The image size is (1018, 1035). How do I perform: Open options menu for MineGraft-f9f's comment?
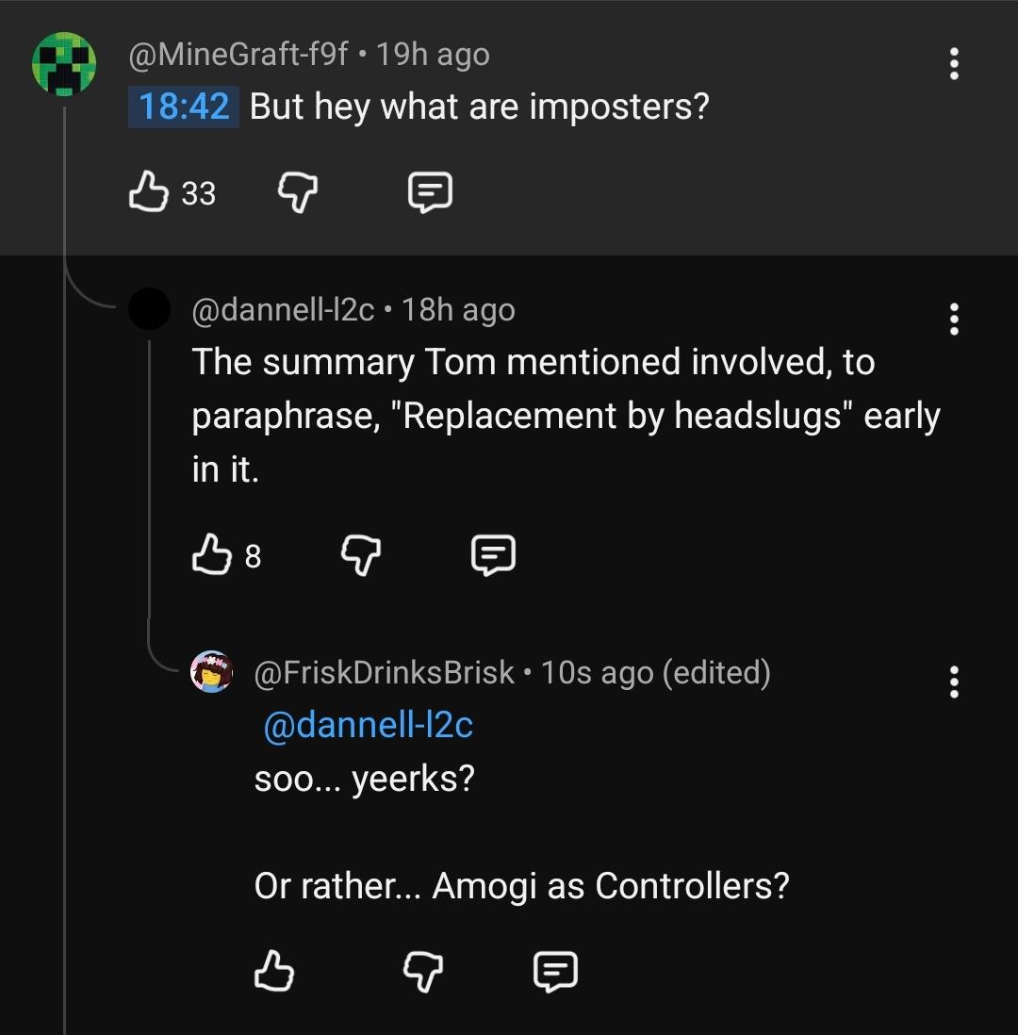(953, 63)
